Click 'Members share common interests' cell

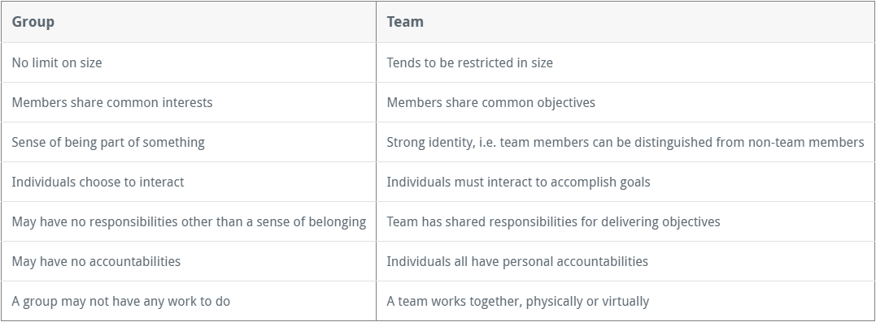[188, 102]
